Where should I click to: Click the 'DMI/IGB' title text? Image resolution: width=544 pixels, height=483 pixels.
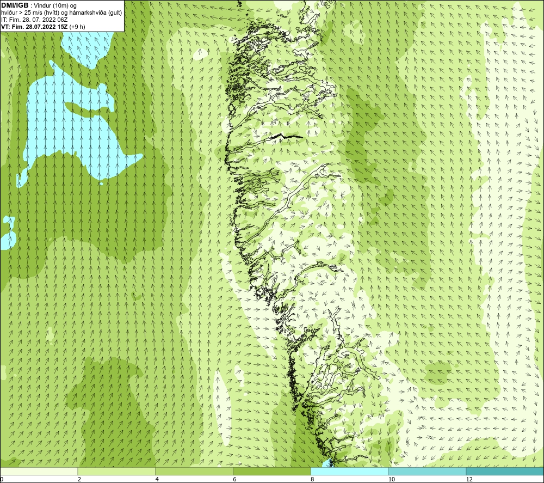click(15, 5)
